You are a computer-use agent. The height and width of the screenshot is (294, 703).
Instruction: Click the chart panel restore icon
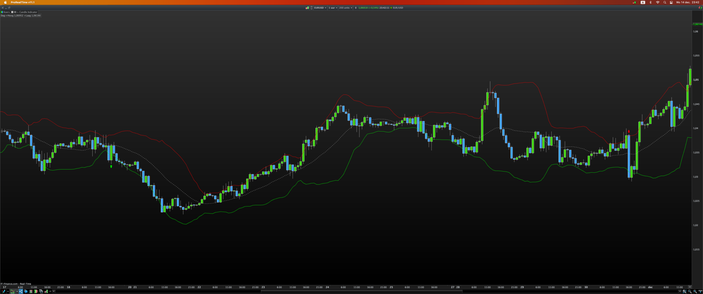pos(9,8)
